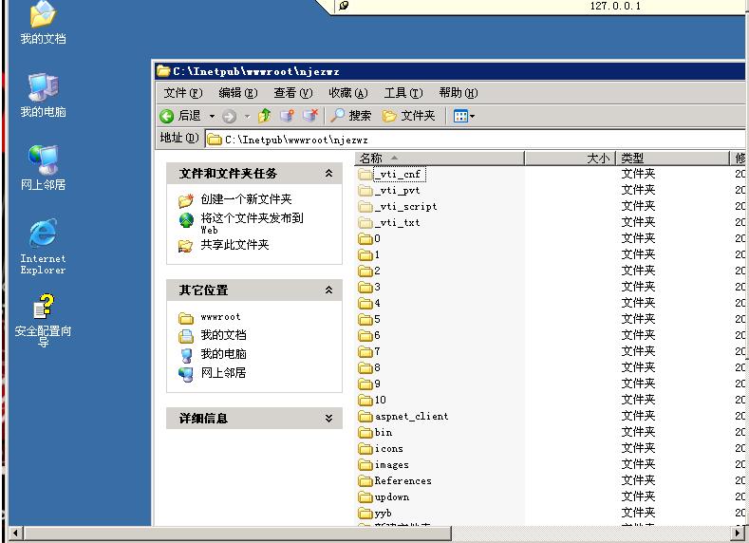Click the horizontal scrollbar thumb

pyautogui.click(x=237, y=533)
